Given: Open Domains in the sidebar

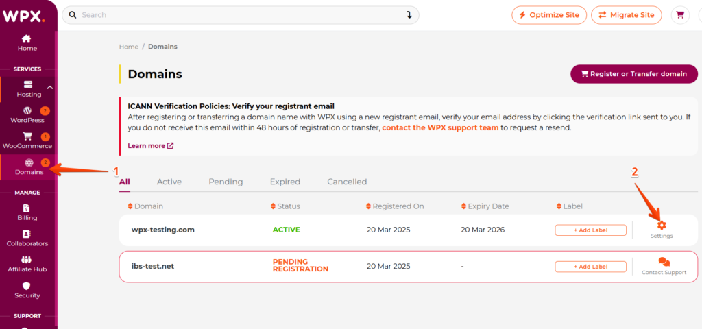Looking at the screenshot, I should (29, 167).
